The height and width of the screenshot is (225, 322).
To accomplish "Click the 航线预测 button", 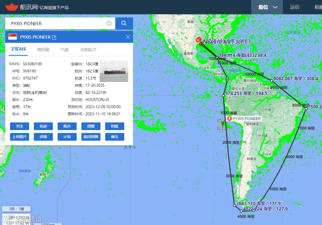I will (x=91, y=137).
